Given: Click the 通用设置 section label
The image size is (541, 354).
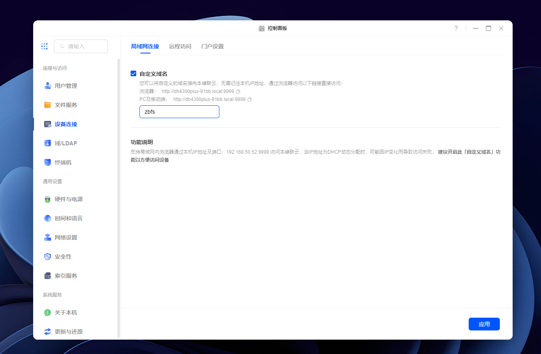Looking at the screenshot, I should point(52,182).
